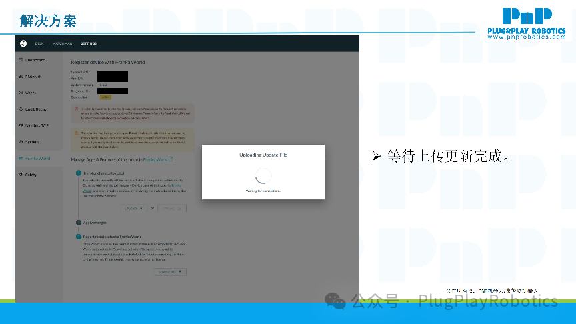Image resolution: width=576 pixels, height=324 pixels.
Task: Click the yellow Connection status badge
Action: coord(105,97)
